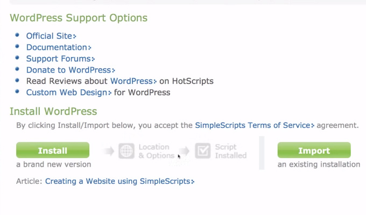Click the 'a brand new version' caption
366x215 pixels.
(x=54, y=164)
